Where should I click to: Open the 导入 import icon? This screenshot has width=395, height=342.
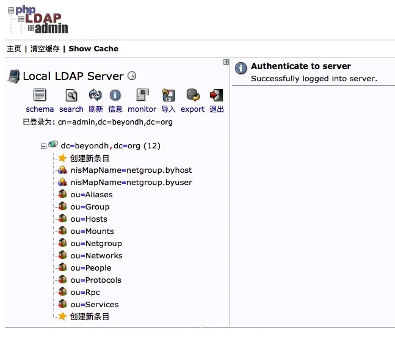(x=169, y=95)
